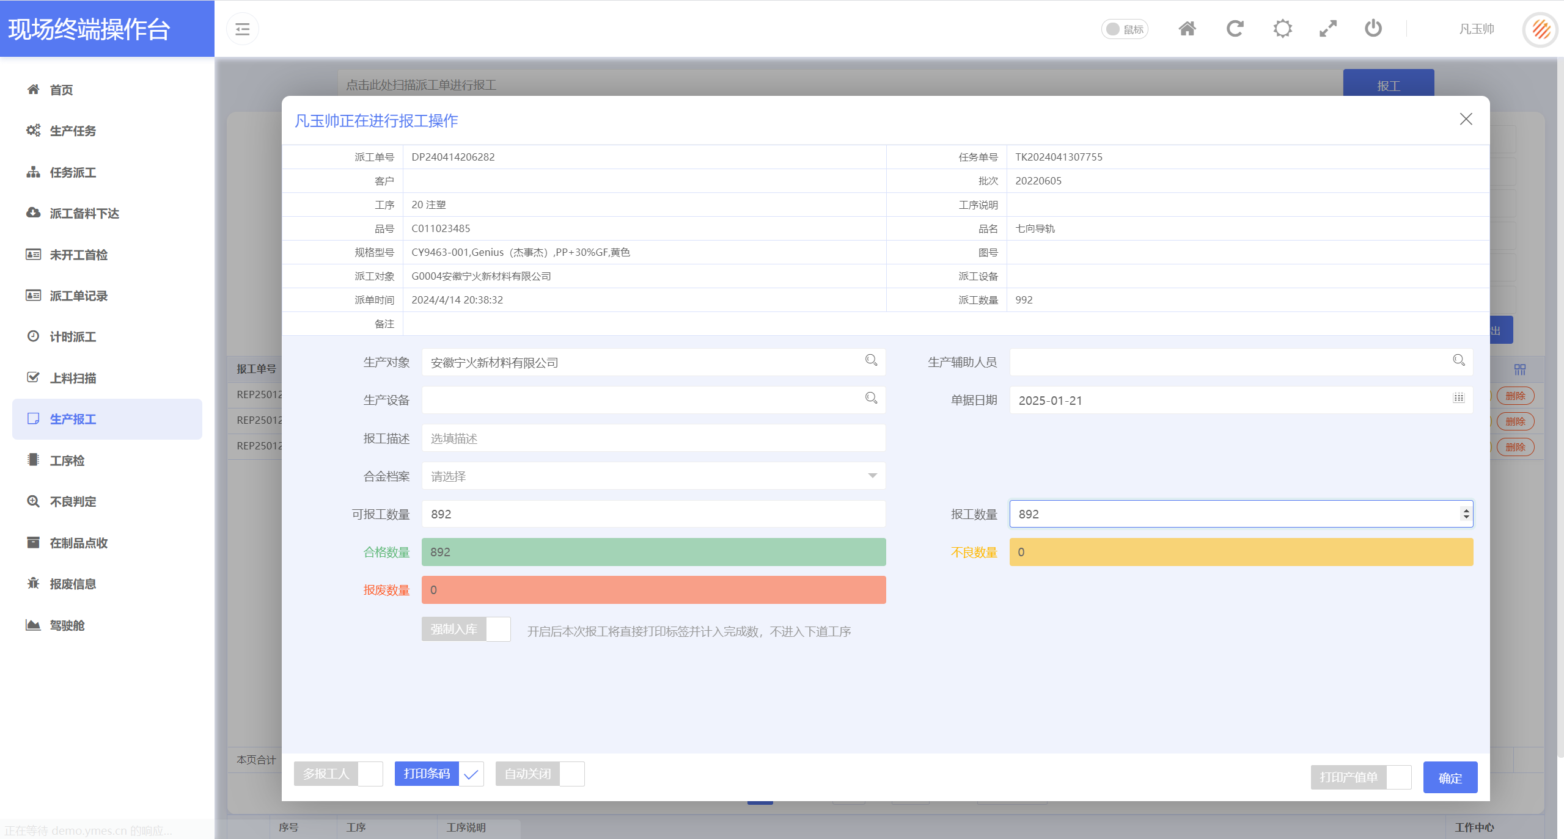Toggle the 自动关闭 switch
Viewport: 1564px width, 839px height.
point(540,774)
